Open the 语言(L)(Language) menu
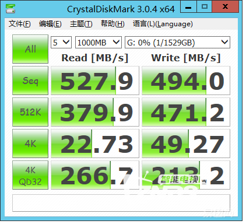Screen dimensions: 246x224 tap(163, 24)
